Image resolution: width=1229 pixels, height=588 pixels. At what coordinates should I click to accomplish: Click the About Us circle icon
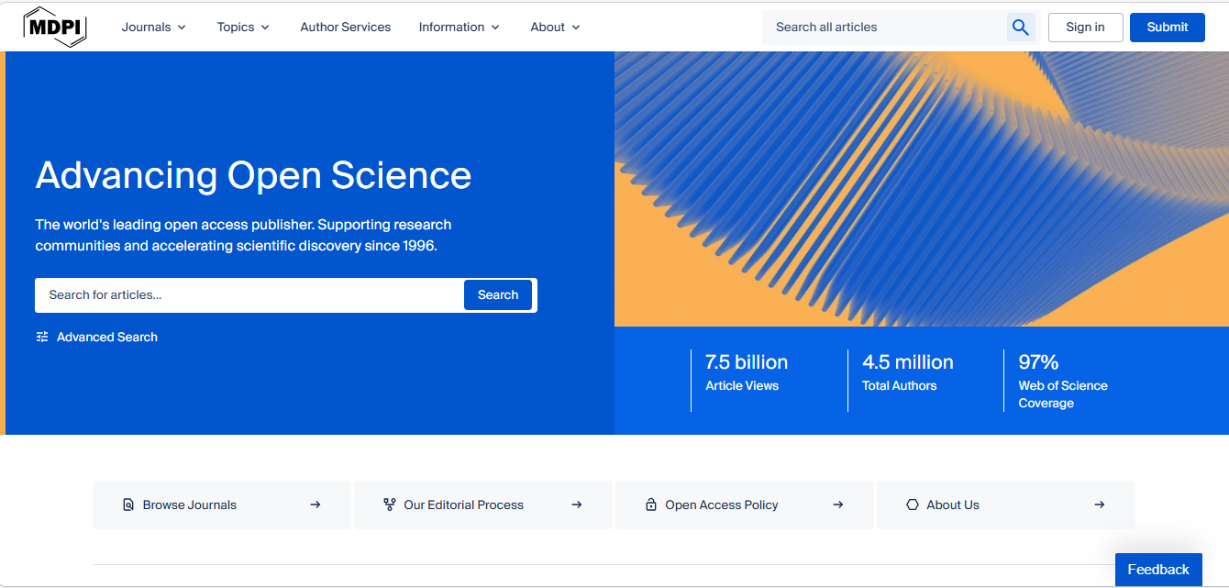(913, 504)
